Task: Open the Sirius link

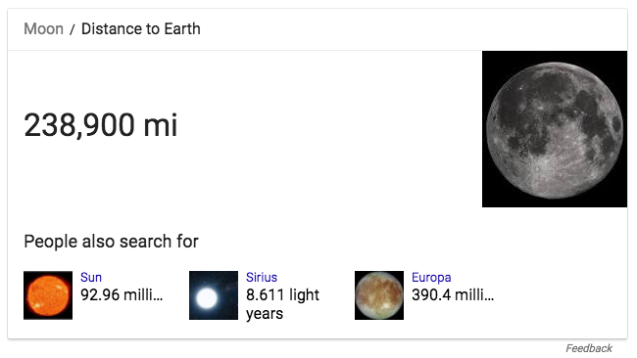Action: click(262, 278)
